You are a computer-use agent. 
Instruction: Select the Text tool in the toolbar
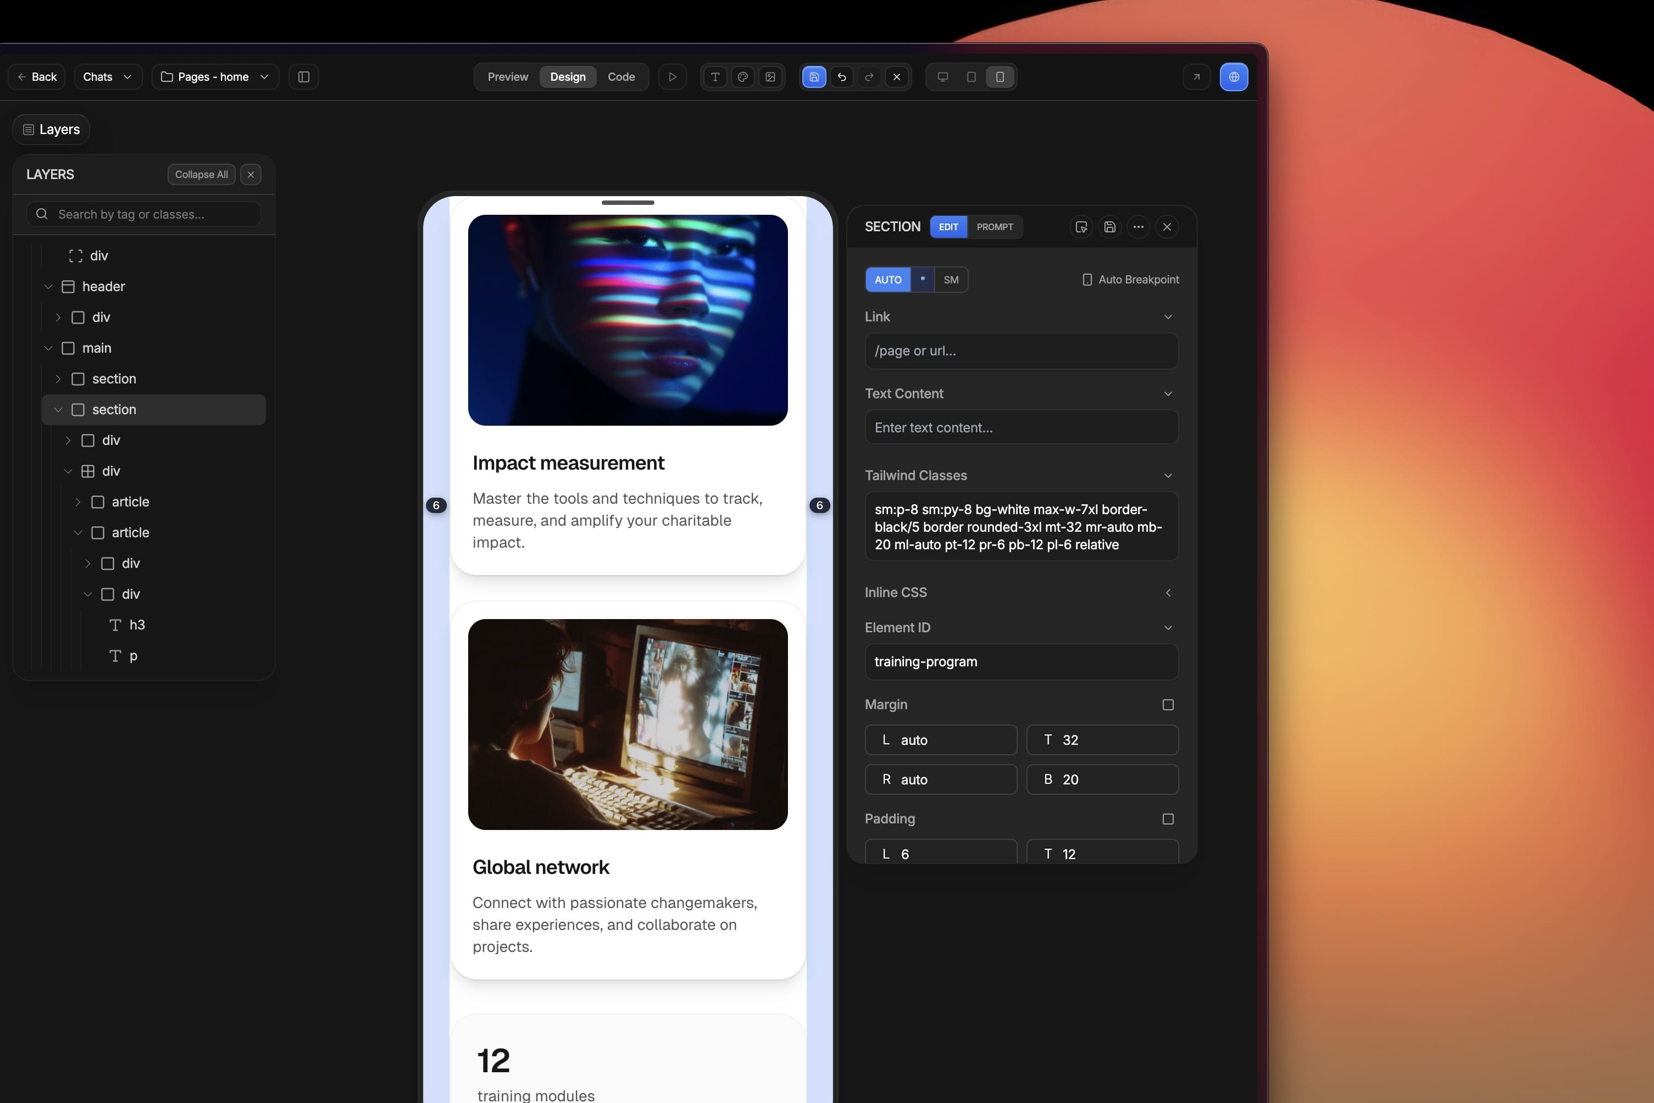point(714,77)
